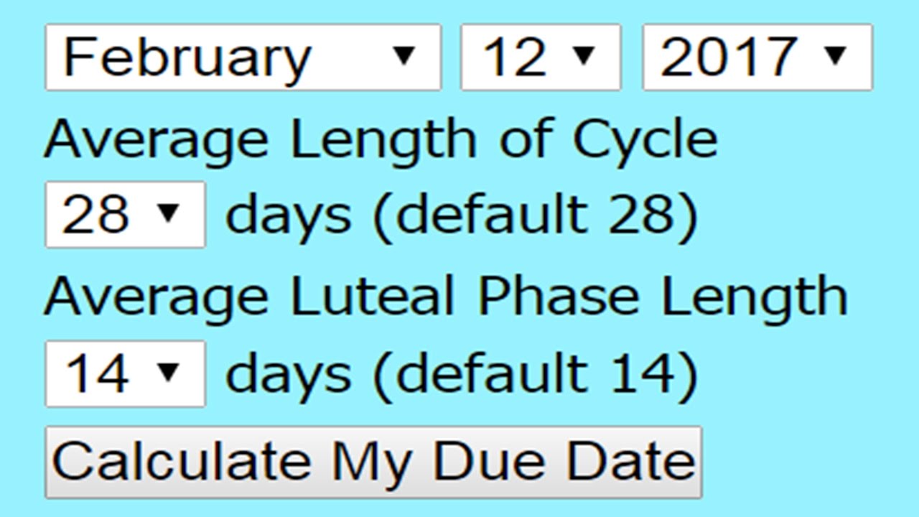The height and width of the screenshot is (517, 919).
Task: Click the Average Luteal Phase Length label
Action: 446,297
